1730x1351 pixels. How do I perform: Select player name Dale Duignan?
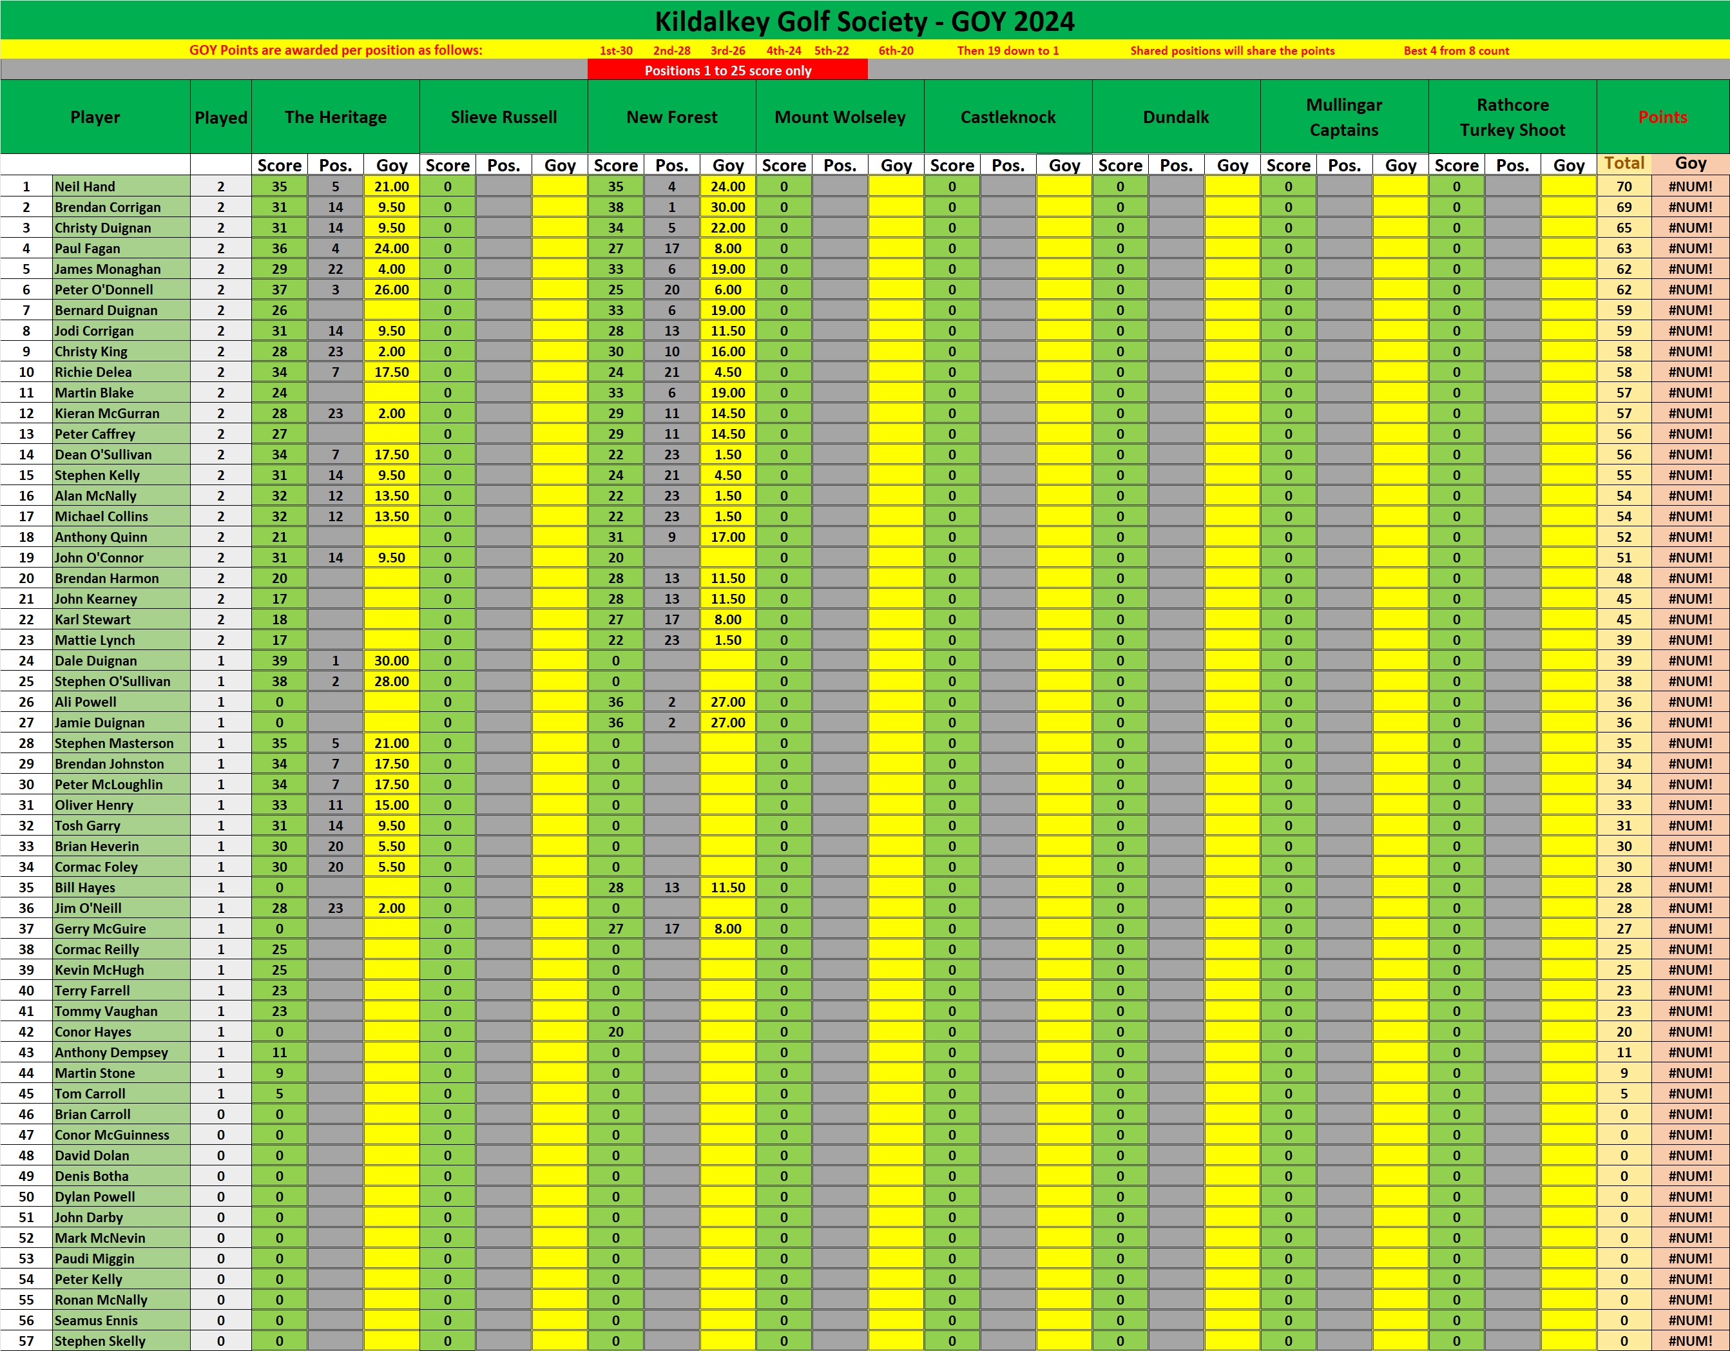click(121, 660)
